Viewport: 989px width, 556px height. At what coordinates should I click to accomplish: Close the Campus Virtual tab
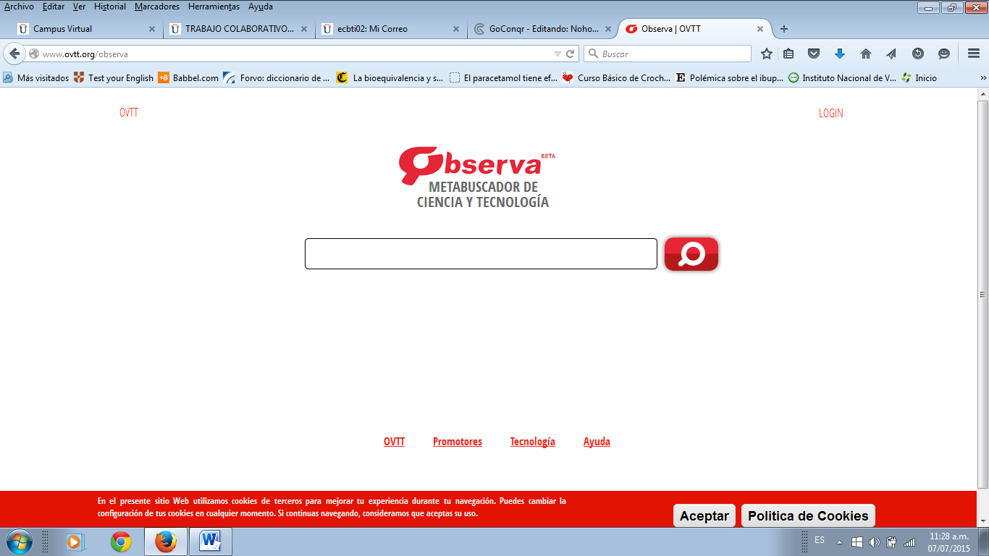152,29
